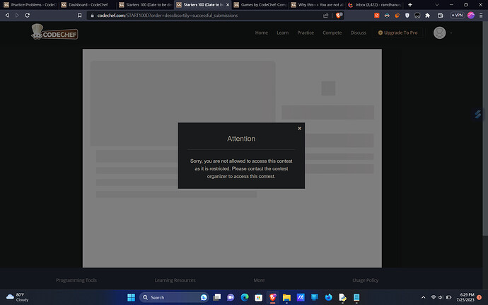The width and height of the screenshot is (488, 305).
Task: Open Task View on the taskbar
Action: [x=217, y=297]
